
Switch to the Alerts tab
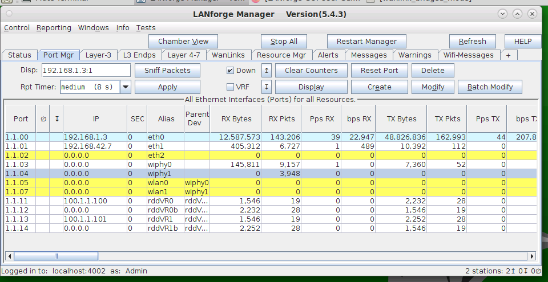tap(328, 55)
